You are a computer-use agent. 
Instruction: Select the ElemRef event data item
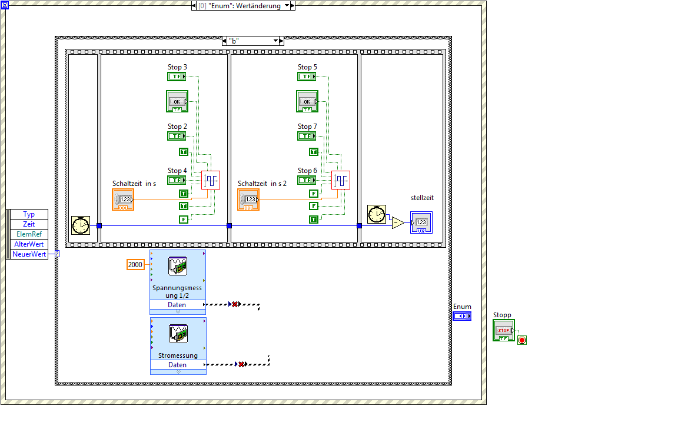[x=29, y=234]
